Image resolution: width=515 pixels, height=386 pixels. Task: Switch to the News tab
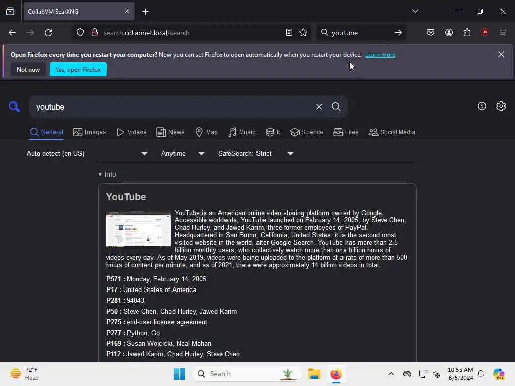coord(170,132)
